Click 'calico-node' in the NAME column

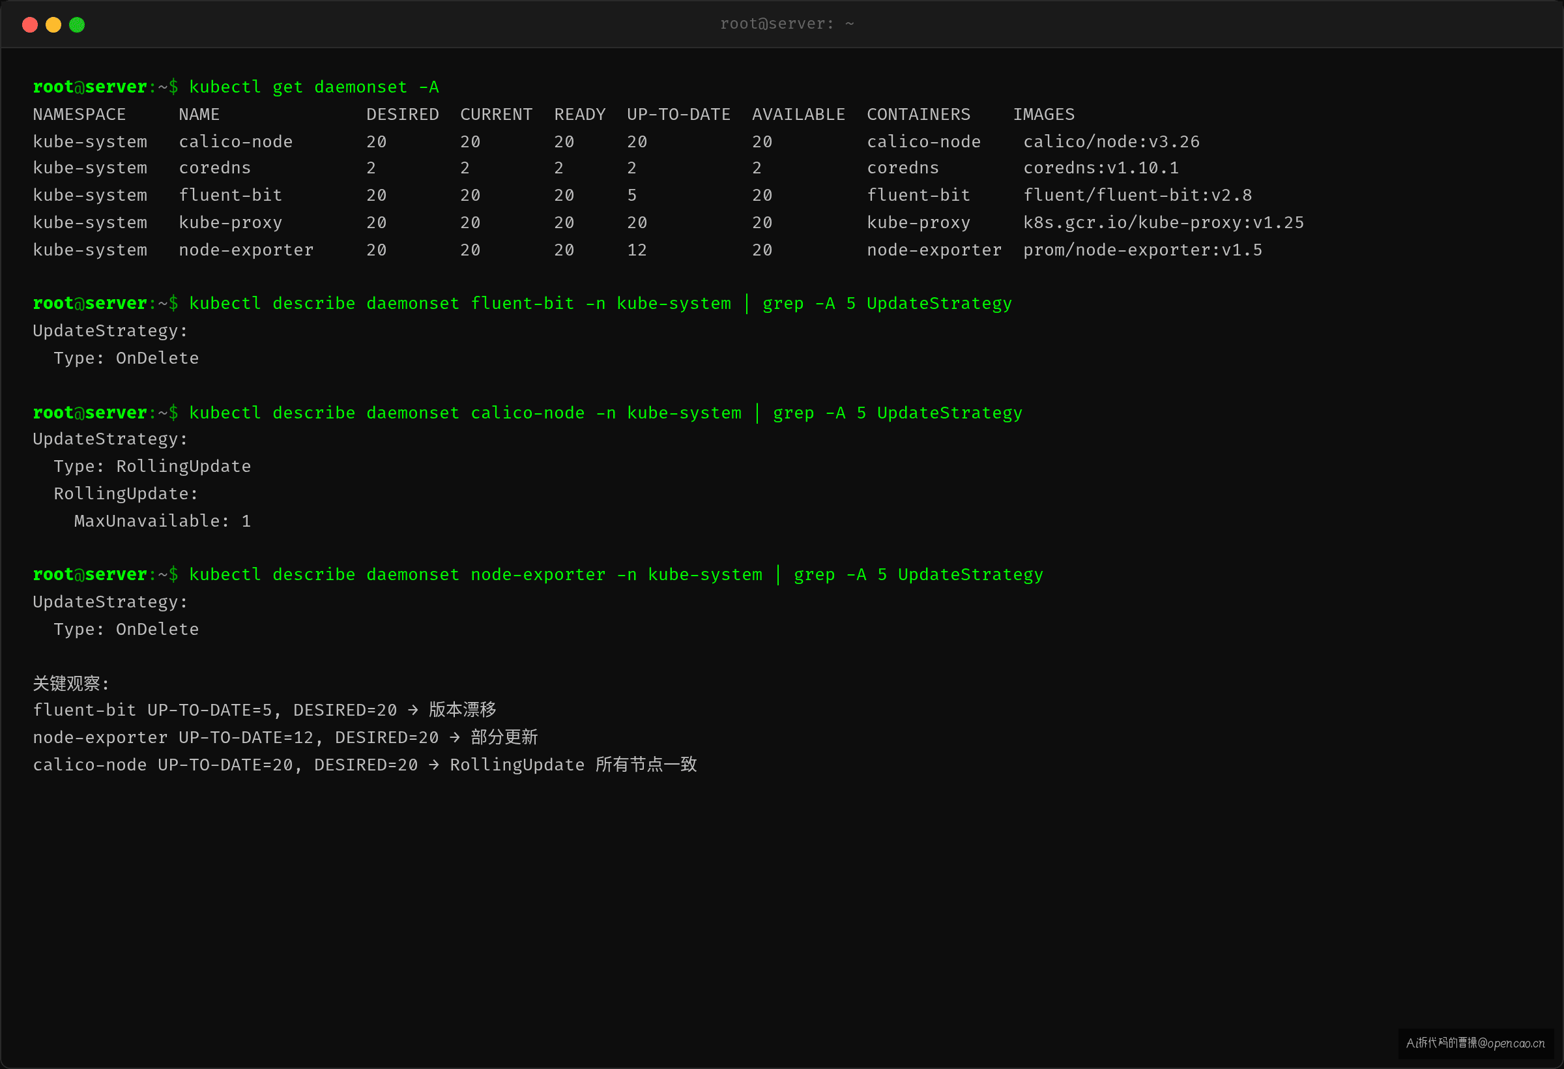tap(235, 142)
